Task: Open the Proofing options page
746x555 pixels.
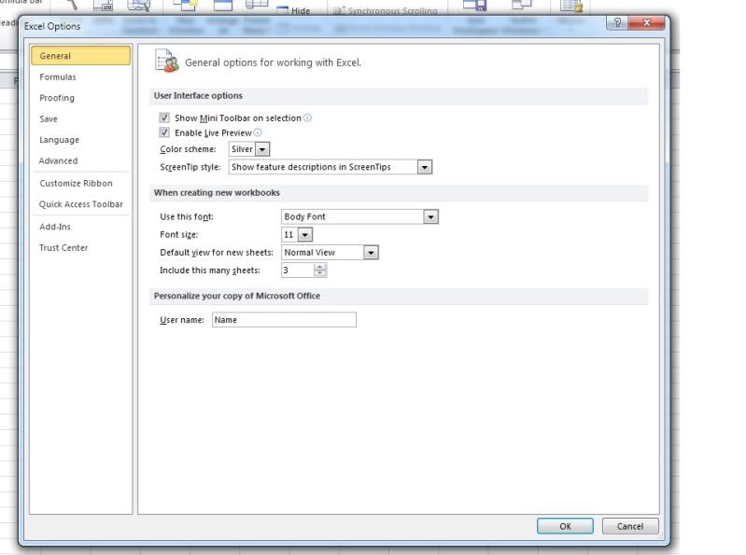Action: [x=57, y=98]
